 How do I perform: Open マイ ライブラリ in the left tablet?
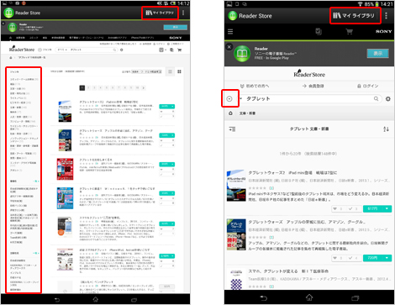point(160,13)
